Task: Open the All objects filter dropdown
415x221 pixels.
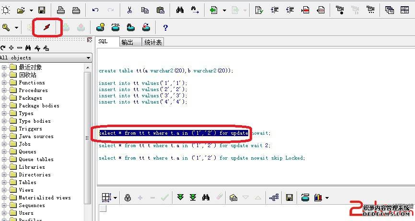Action: [88, 58]
